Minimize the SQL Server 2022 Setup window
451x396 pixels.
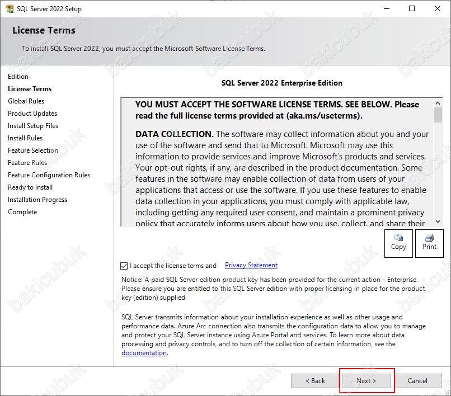click(387, 8)
